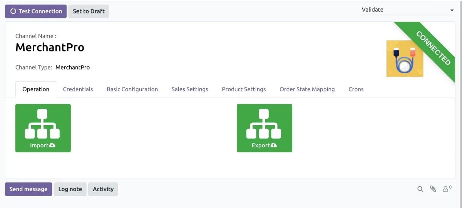Select the Operation tab
The width and height of the screenshot is (462, 208).
click(36, 89)
